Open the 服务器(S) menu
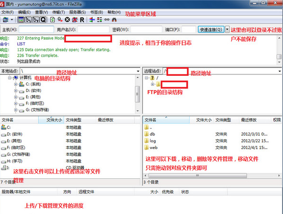This screenshot has width=283, height=214. (x=78, y=12)
